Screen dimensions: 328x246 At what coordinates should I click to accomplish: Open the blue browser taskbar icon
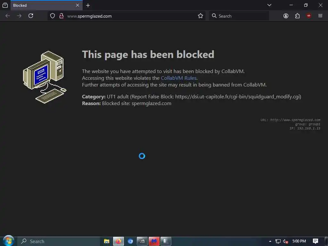click(x=130, y=242)
